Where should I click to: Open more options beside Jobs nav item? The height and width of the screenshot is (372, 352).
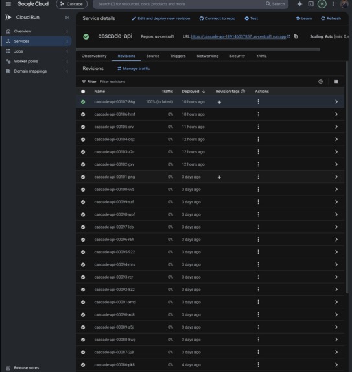click(x=67, y=51)
